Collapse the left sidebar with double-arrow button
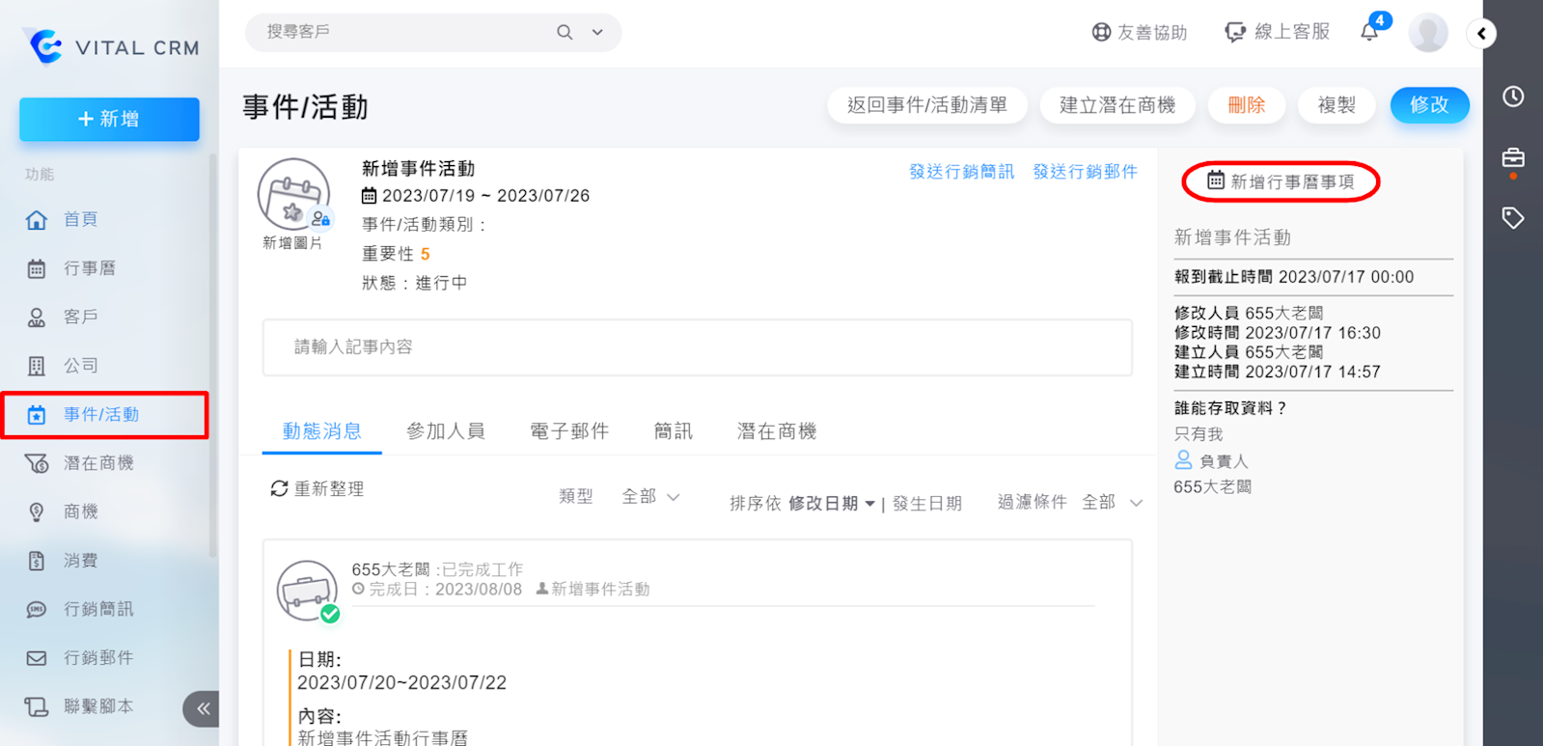1543x746 pixels. click(202, 708)
